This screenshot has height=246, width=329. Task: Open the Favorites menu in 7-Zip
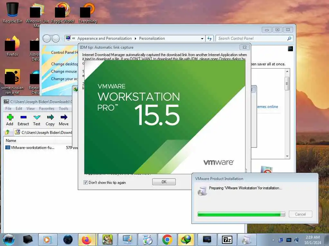(x=47, y=108)
